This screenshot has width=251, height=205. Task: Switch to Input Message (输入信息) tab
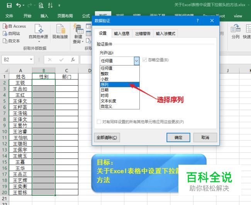(x=122, y=34)
